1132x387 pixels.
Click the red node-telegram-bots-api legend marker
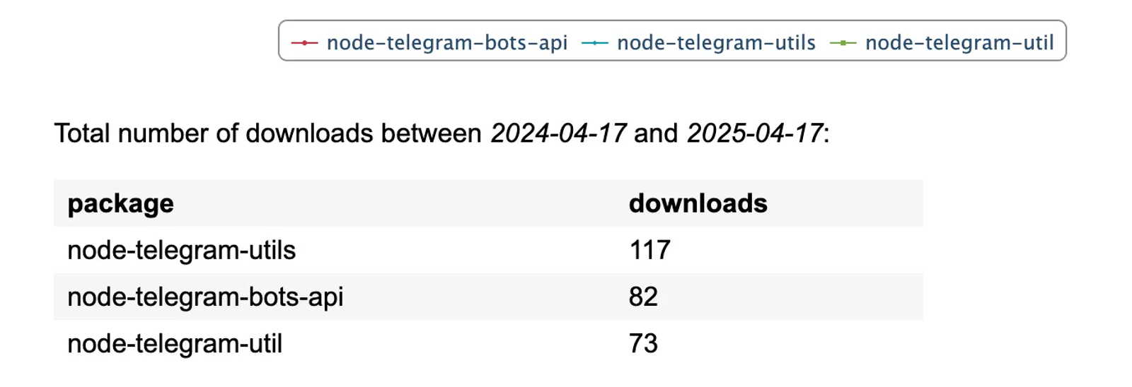pos(304,43)
